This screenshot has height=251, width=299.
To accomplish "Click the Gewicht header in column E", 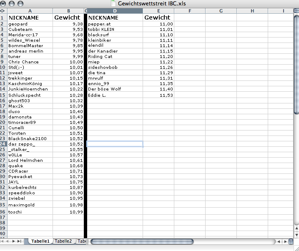I will pos(158,18).
